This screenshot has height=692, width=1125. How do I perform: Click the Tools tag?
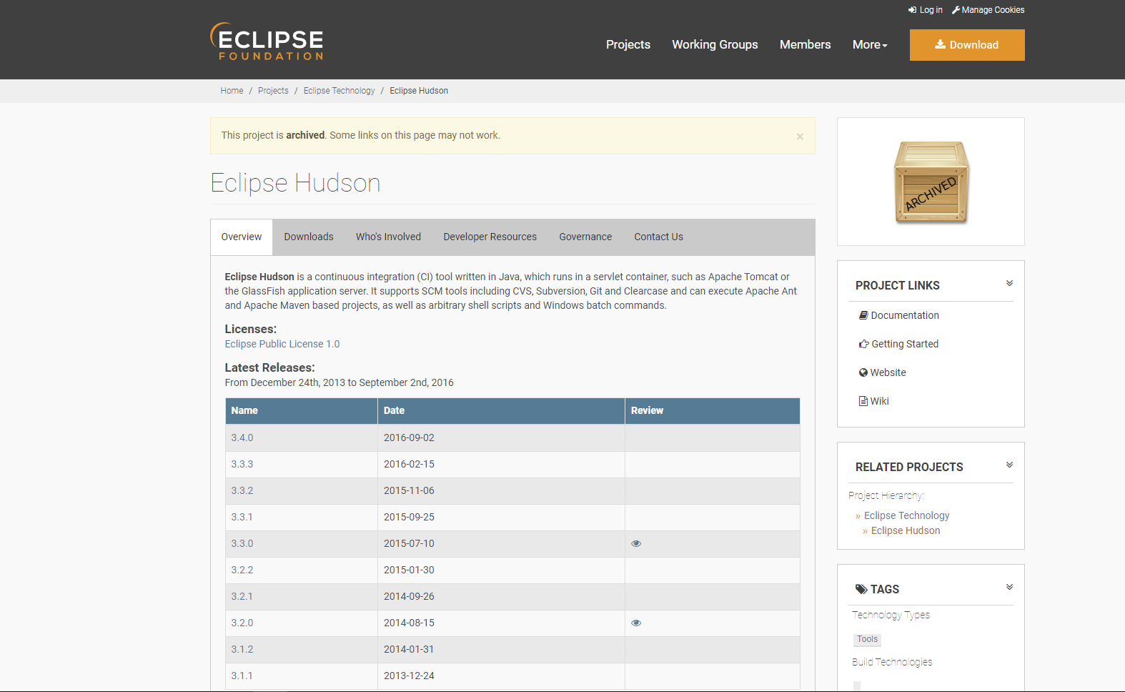pos(867,639)
